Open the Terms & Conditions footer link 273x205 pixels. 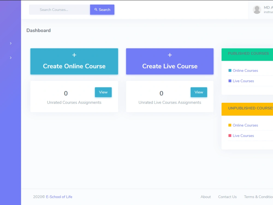258,197
